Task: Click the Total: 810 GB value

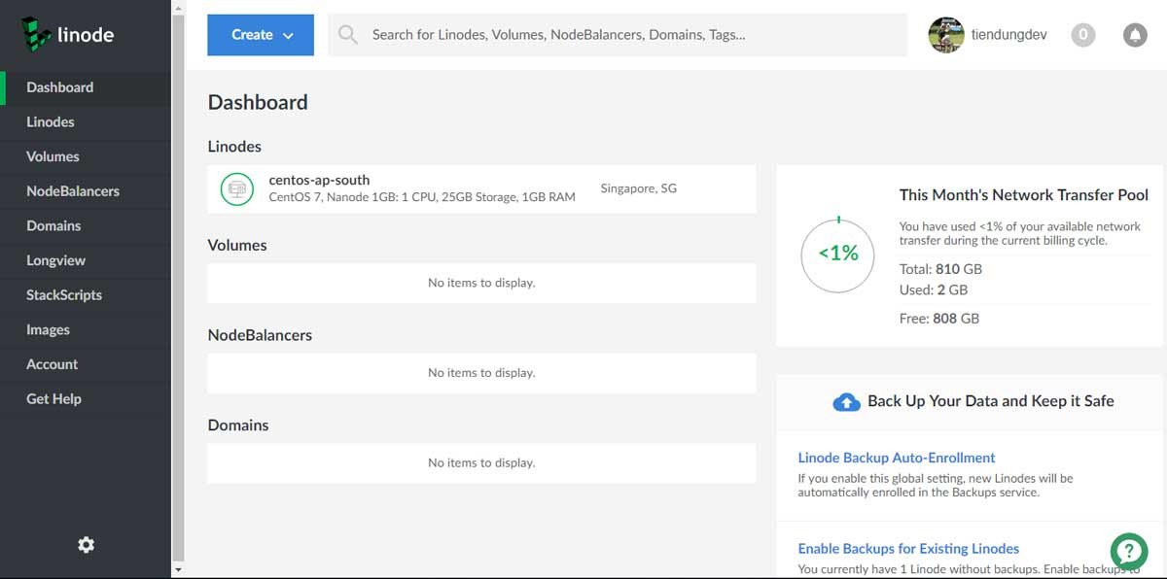Action: coord(941,269)
